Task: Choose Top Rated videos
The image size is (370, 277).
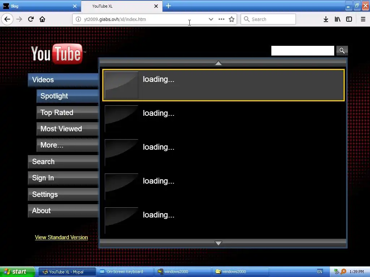Action: (x=67, y=113)
